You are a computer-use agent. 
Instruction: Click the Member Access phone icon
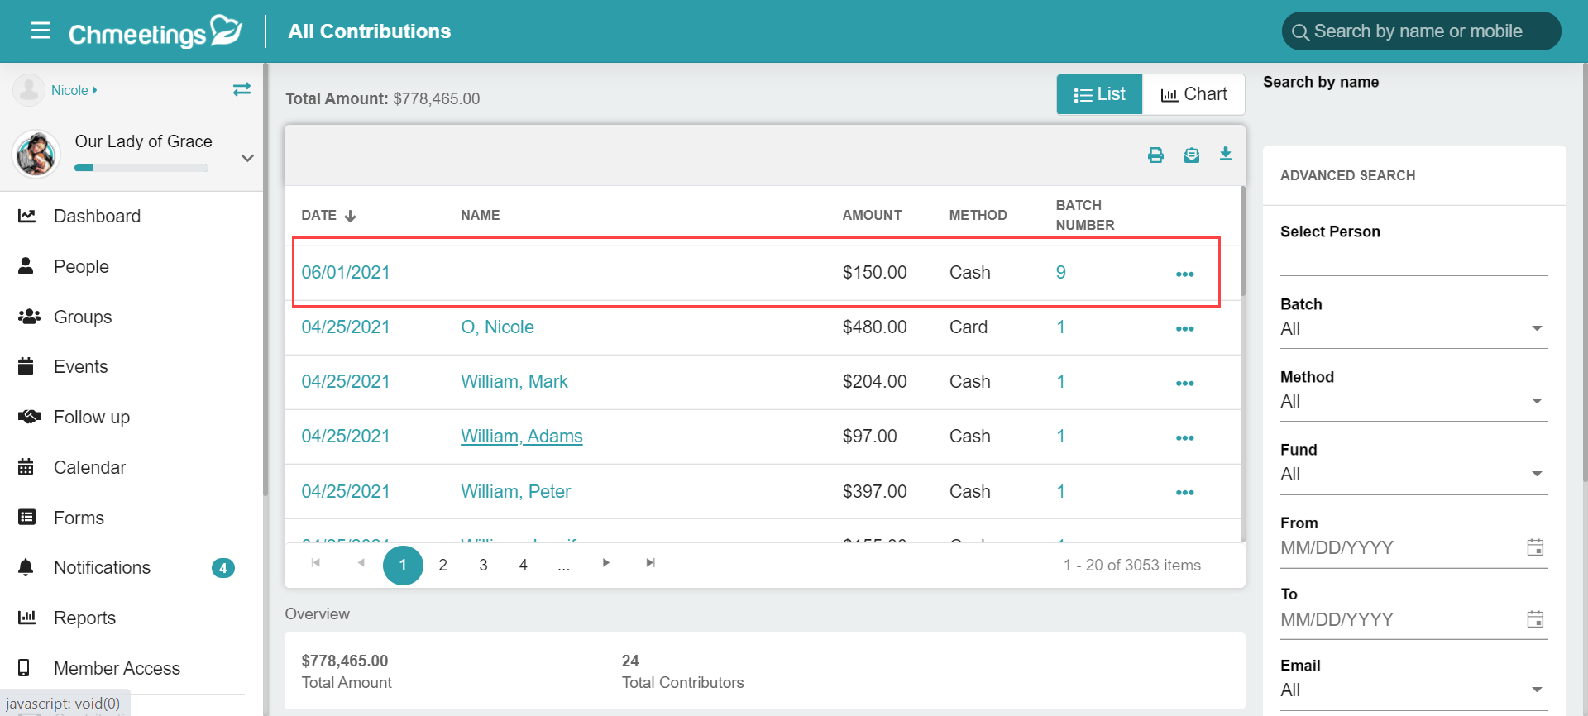click(24, 667)
